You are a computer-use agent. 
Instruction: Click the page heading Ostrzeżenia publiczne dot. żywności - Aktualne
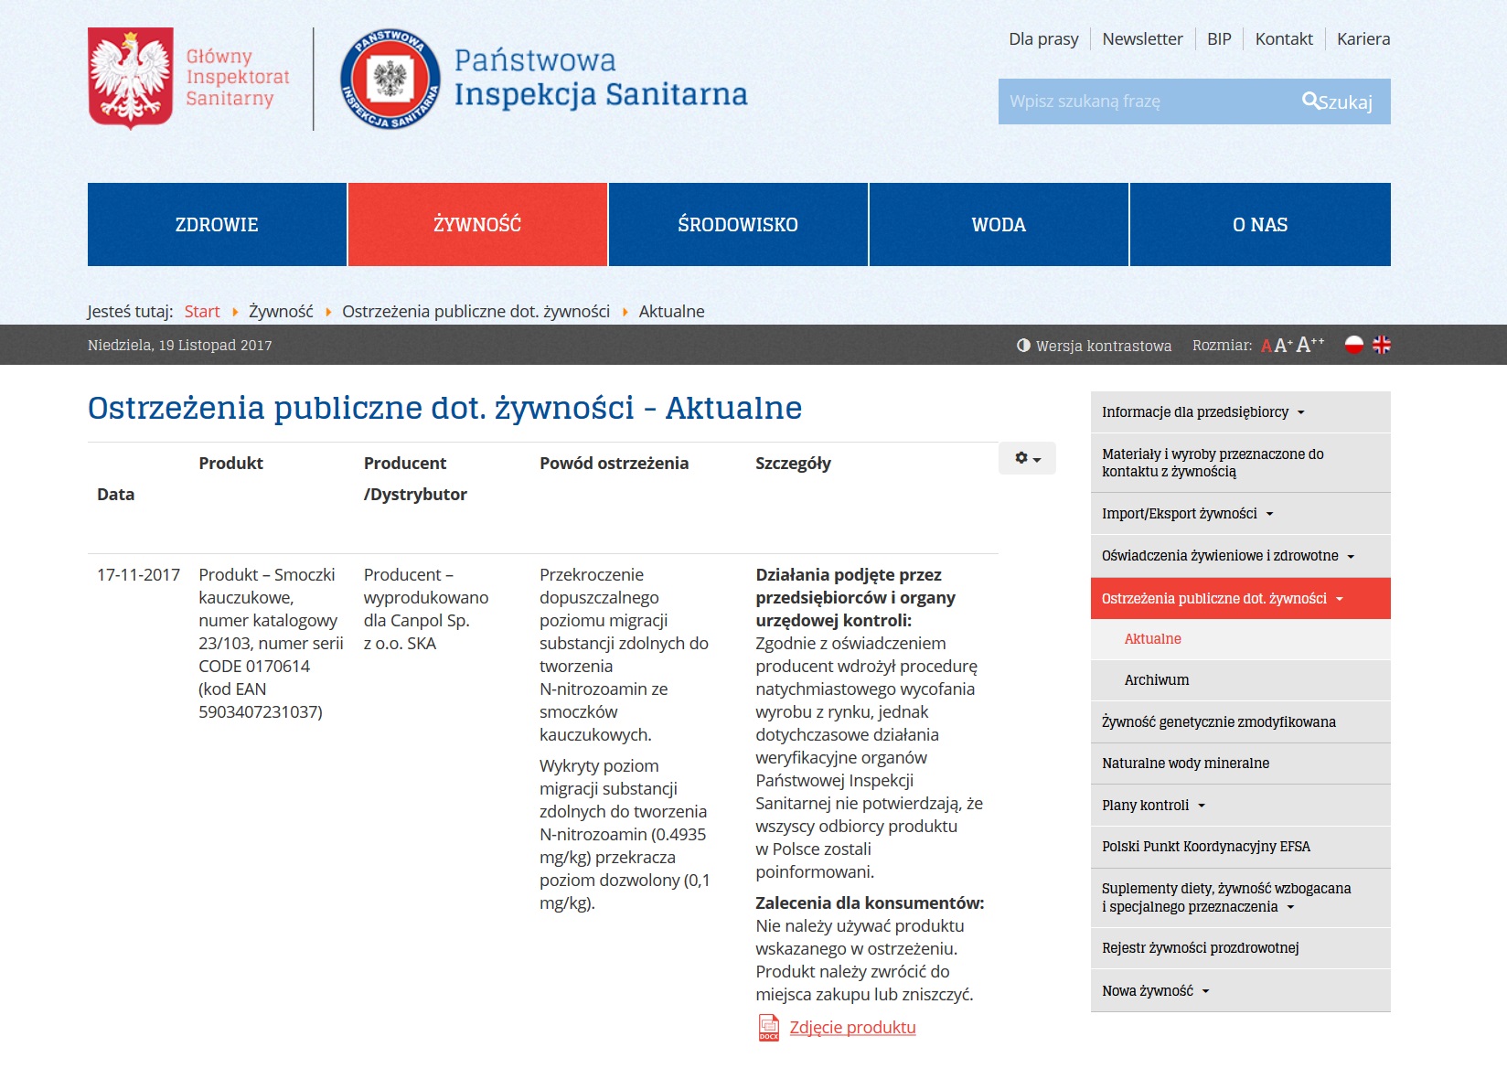tap(444, 408)
